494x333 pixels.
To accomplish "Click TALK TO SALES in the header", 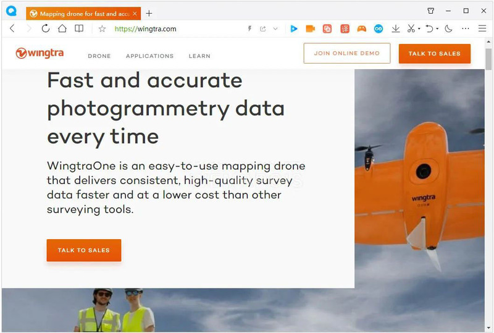I will [x=435, y=54].
